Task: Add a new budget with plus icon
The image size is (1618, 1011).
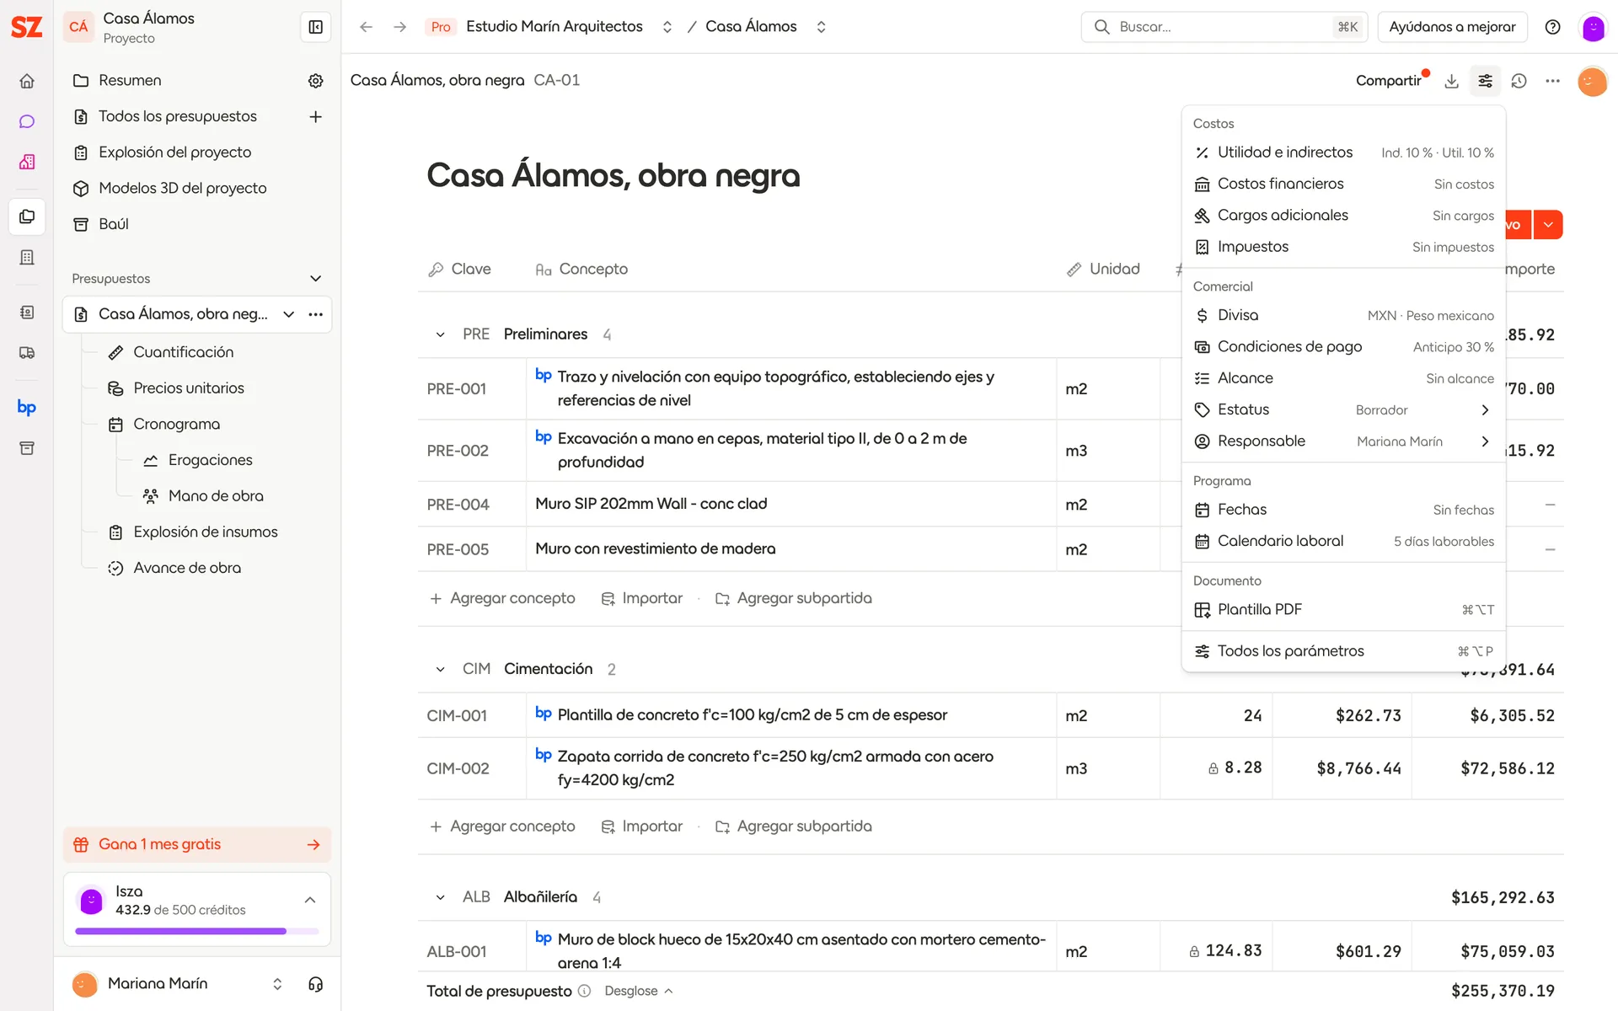Action: click(x=315, y=116)
